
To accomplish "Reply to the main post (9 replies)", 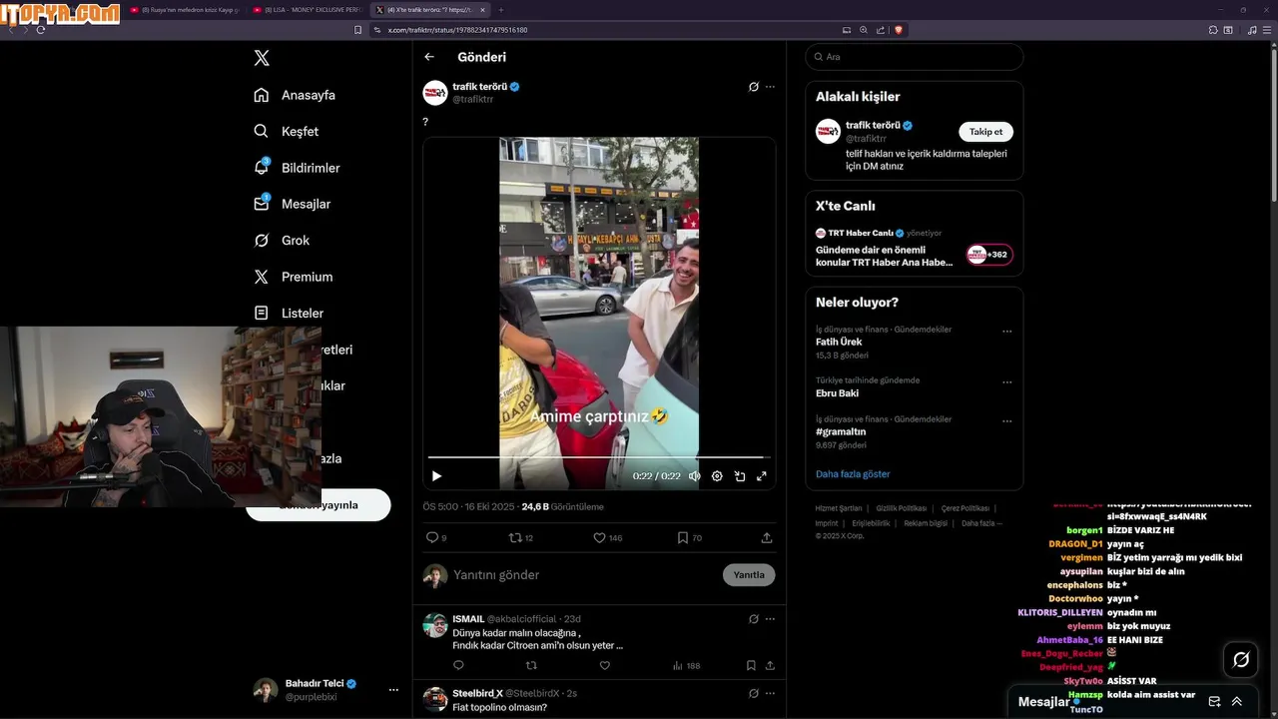I will (x=436, y=537).
